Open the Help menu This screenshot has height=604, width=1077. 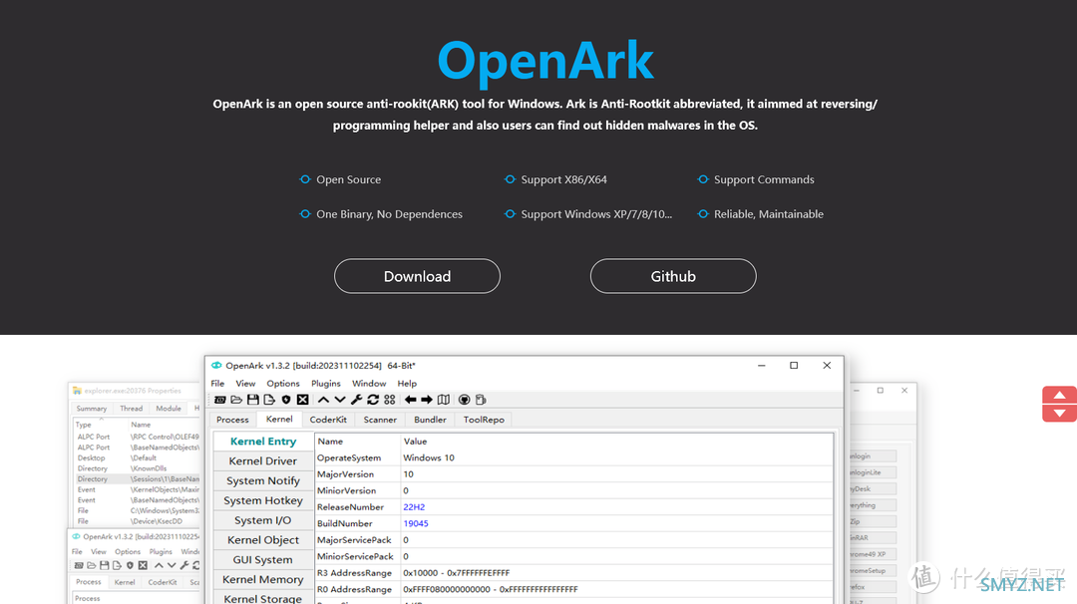pyautogui.click(x=407, y=383)
